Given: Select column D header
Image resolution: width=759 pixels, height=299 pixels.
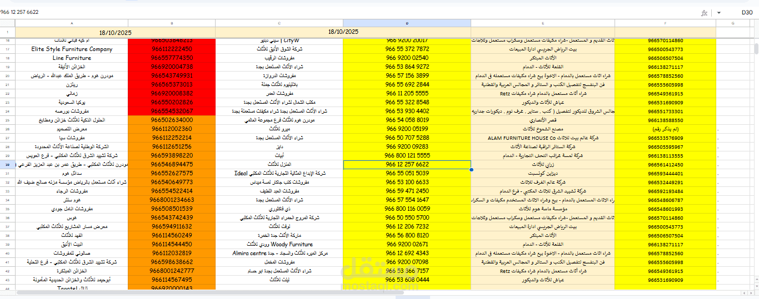Looking at the screenshot, I should point(407,23).
